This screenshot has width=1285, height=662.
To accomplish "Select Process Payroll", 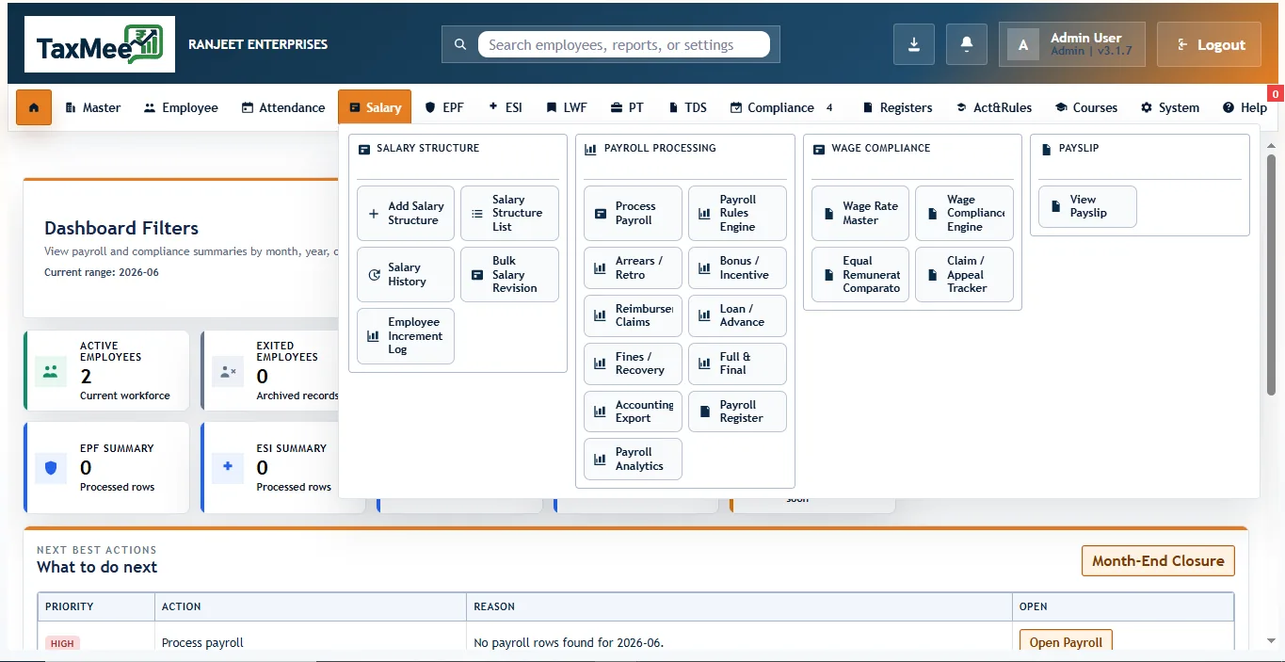I will pos(633,213).
